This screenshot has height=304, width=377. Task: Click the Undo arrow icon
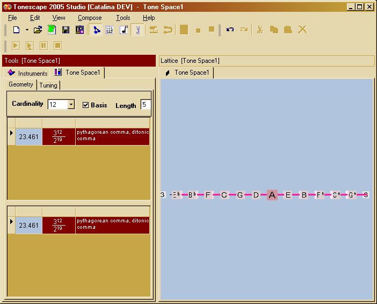point(230,30)
